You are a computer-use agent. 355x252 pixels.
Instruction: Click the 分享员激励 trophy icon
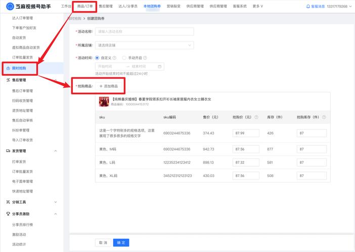pos(8,214)
